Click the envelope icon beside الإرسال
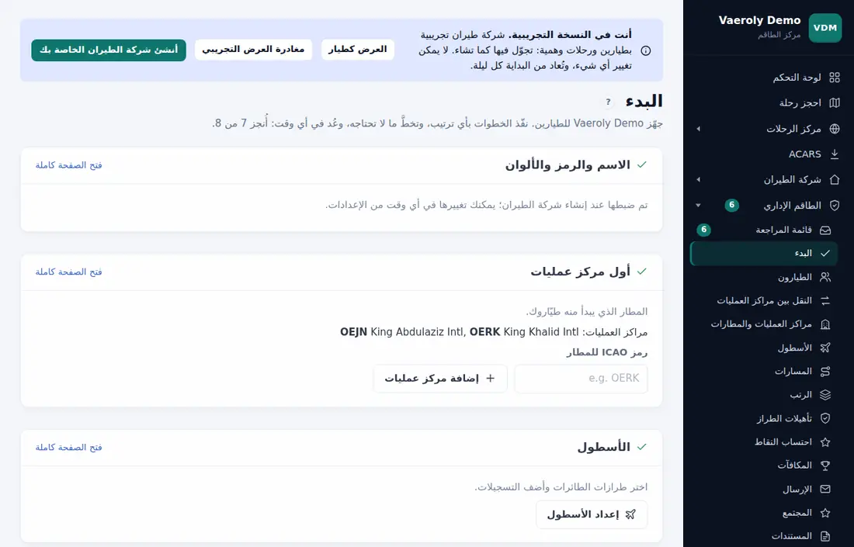Viewport: 854px width, 547px height. (825, 489)
